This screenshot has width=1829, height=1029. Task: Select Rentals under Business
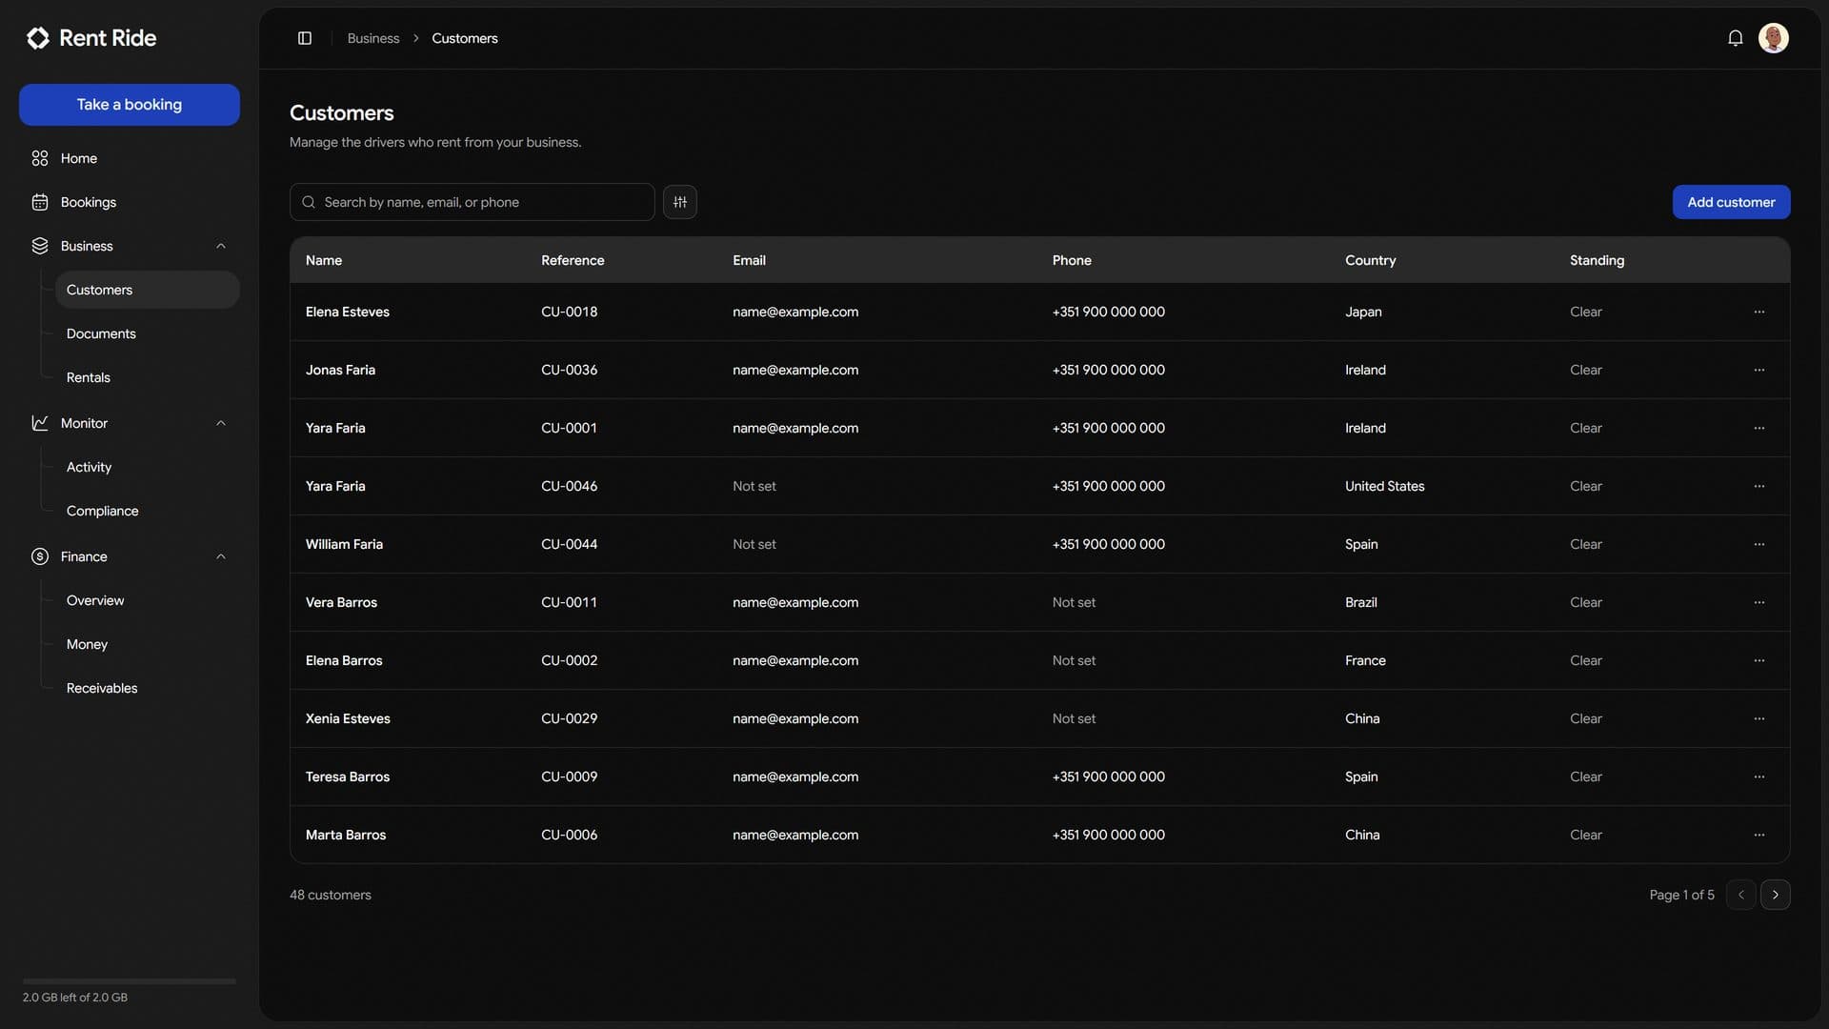pos(148,377)
